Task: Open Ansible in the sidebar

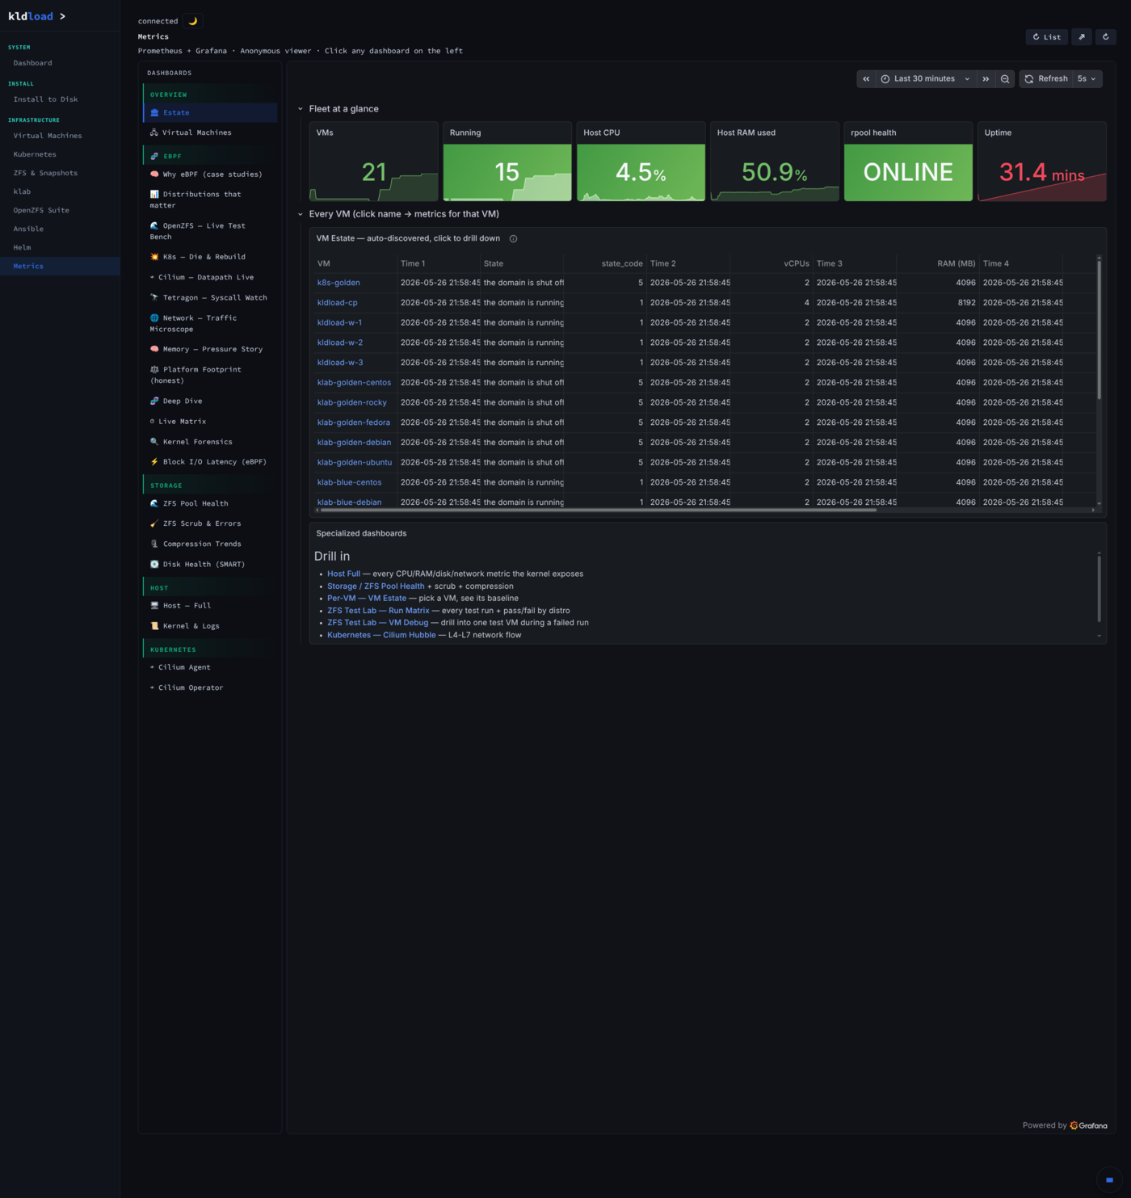Action: coord(60,229)
